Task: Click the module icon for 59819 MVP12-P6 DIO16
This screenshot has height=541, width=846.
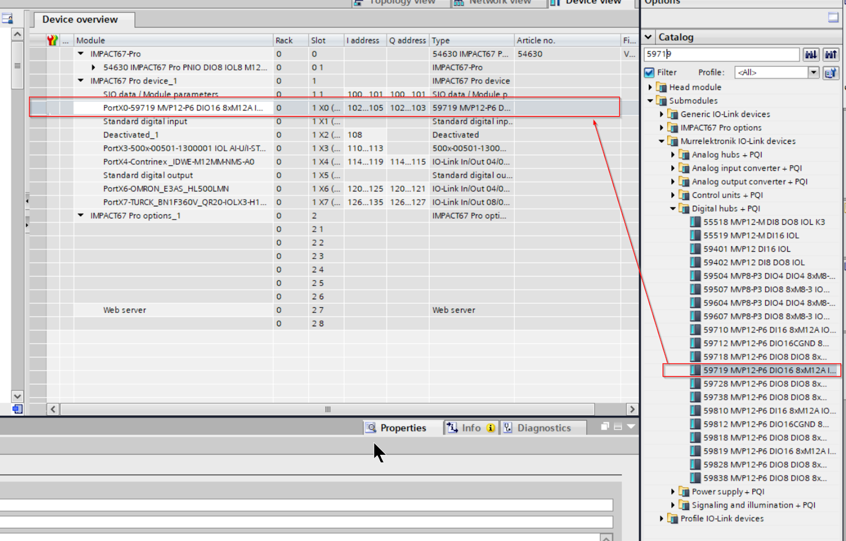Action: pos(695,451)
